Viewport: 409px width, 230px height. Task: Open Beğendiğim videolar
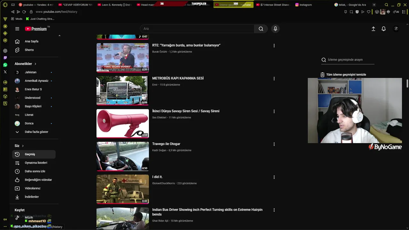pos(34,180)
